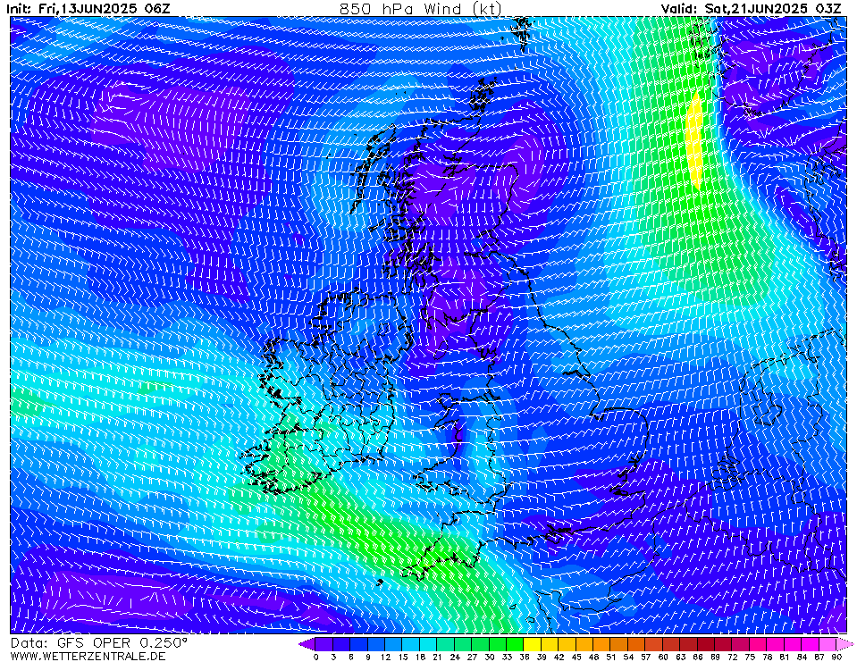
Task: Click the orange legend swatch between 48 and 51
Action: coord(603,644)
